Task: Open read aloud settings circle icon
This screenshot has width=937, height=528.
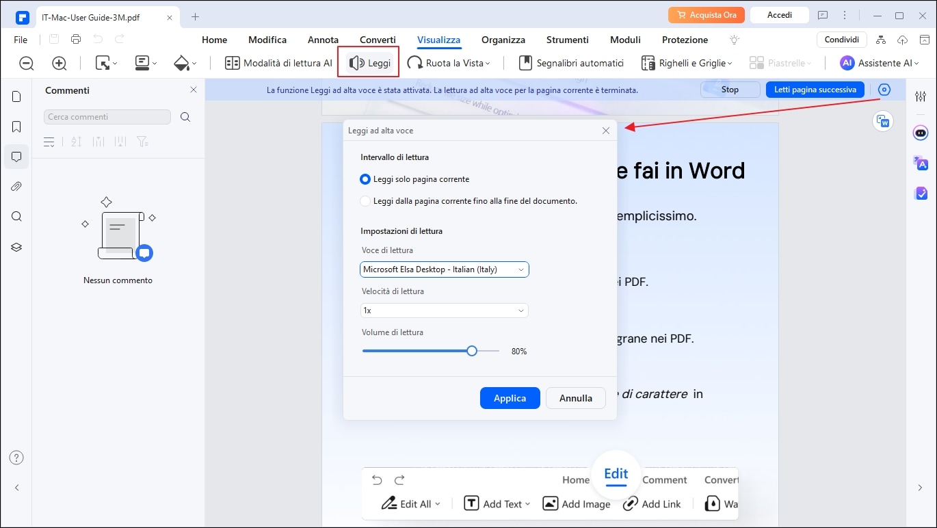Action: [884, 90]
